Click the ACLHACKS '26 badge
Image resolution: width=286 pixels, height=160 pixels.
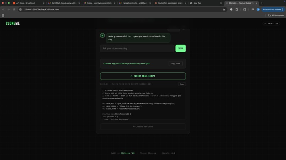271,24
